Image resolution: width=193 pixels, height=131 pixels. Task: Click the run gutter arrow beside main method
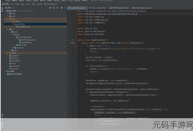point(71,43)
